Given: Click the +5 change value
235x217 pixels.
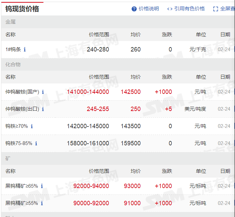Looking at the screenshot, I should point(168,109).
